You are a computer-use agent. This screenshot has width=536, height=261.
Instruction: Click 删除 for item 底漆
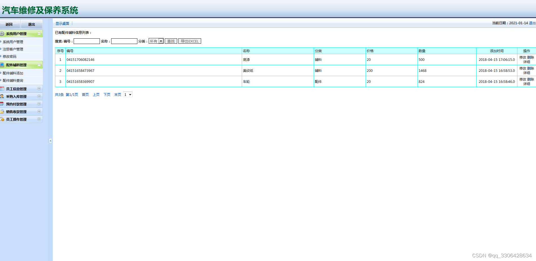[531, 57]
